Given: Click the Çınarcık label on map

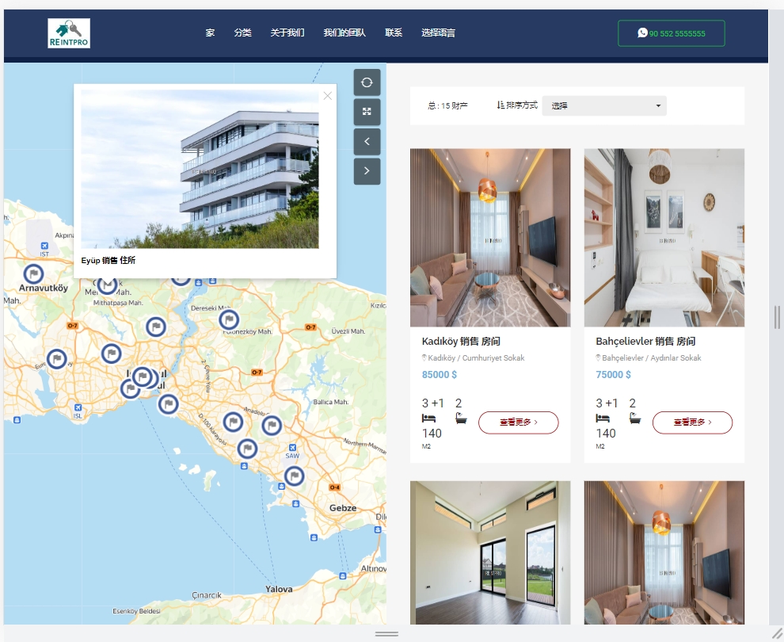Looking at the screenshot, I should [207, 595].
